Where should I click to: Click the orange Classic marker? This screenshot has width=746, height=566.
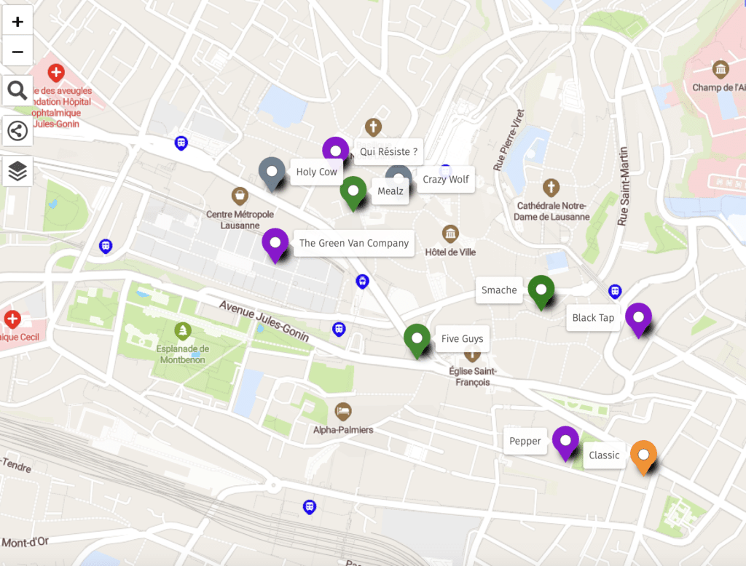click(643, 458)
